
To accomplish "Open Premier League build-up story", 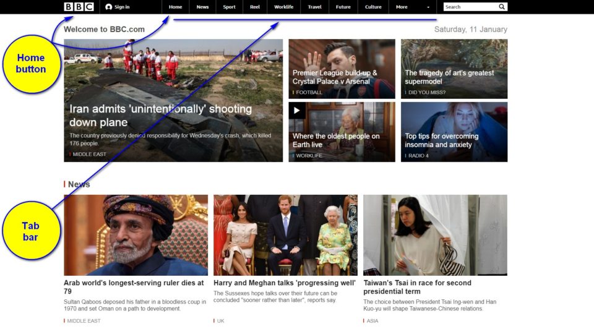I will click(335, 77).
